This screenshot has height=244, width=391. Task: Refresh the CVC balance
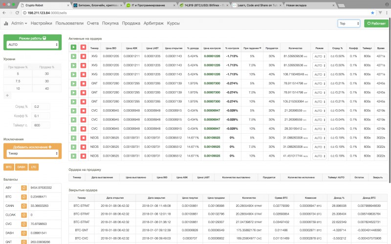click(24, 224)
